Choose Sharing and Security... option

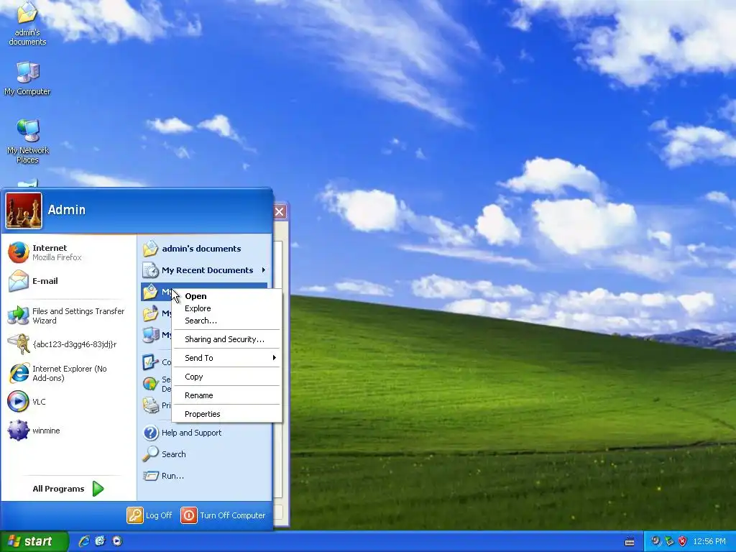pyautogui.click(x=226, y=339)
